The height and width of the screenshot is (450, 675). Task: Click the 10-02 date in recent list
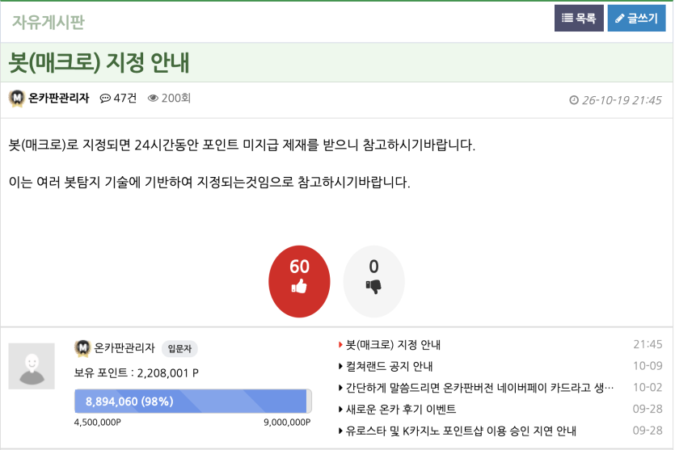tap(648, 387)
